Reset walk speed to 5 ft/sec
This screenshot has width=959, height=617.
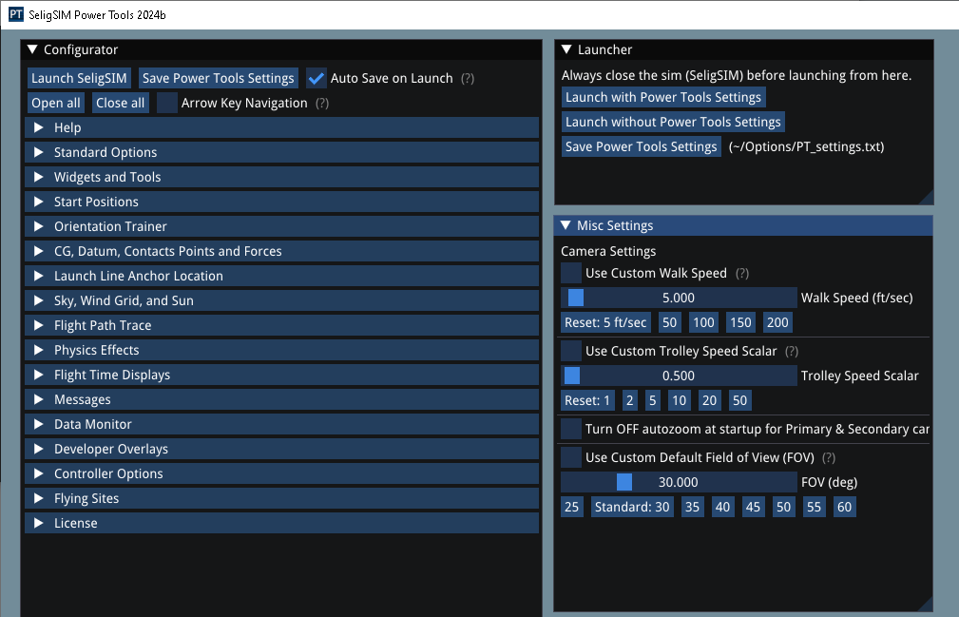(x=605, y=322)
